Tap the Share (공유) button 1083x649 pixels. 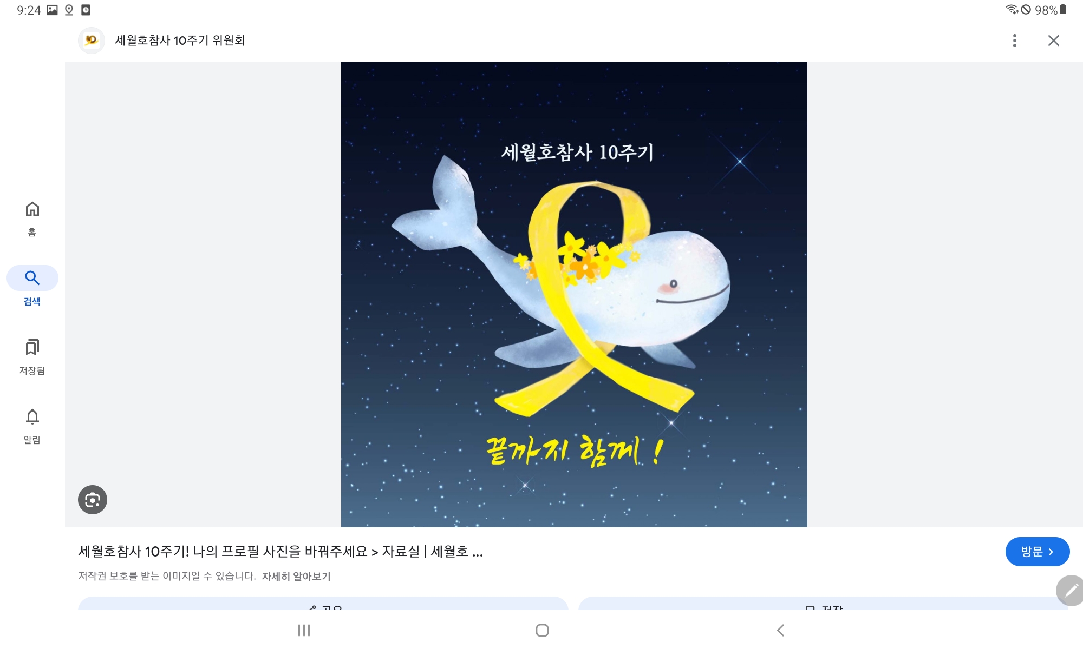click(x=323, y=604)
